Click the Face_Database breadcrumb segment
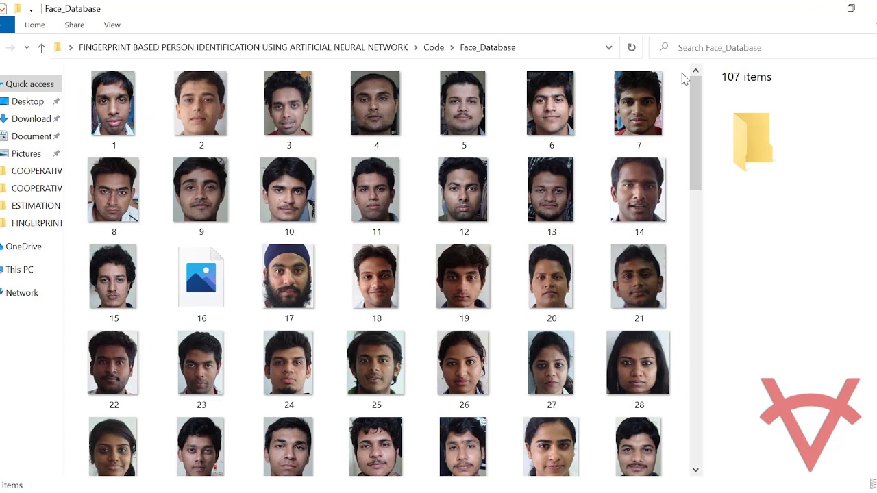Image resolution: width=877 pixels, height=493 pixels. tap(488, 47)
